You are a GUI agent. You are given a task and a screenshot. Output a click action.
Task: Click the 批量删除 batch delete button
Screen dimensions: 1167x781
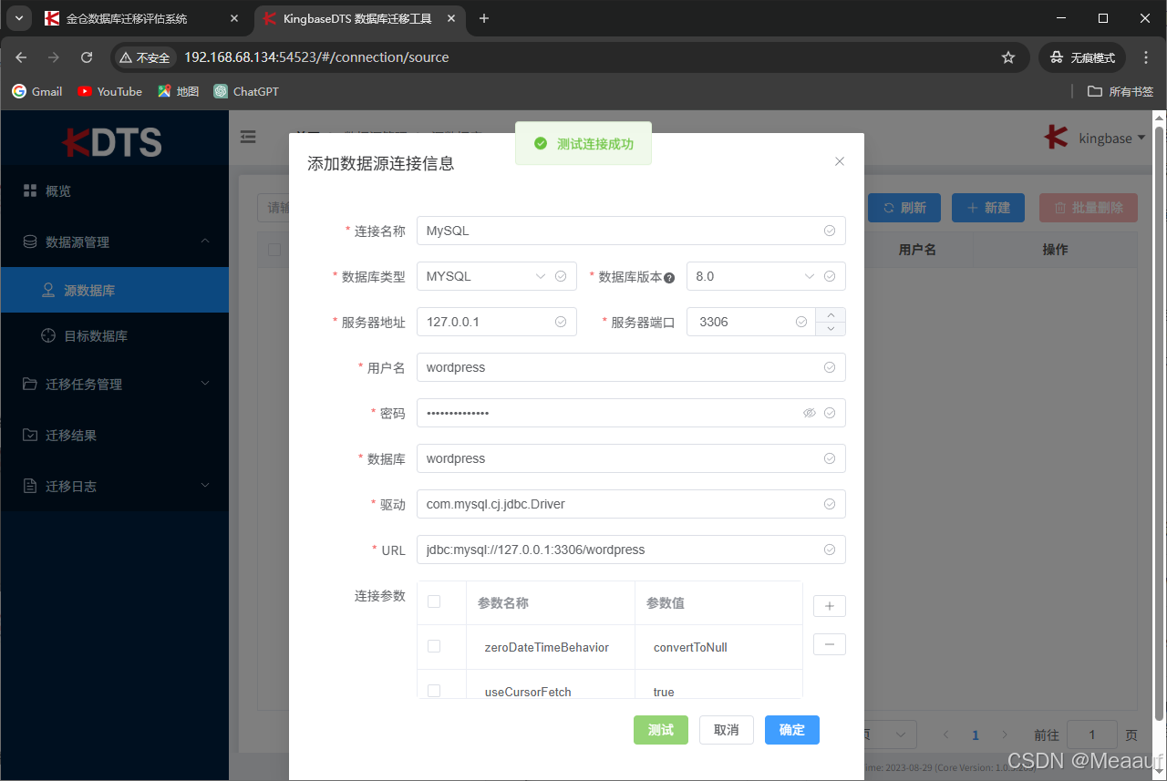pos(1089,208)
